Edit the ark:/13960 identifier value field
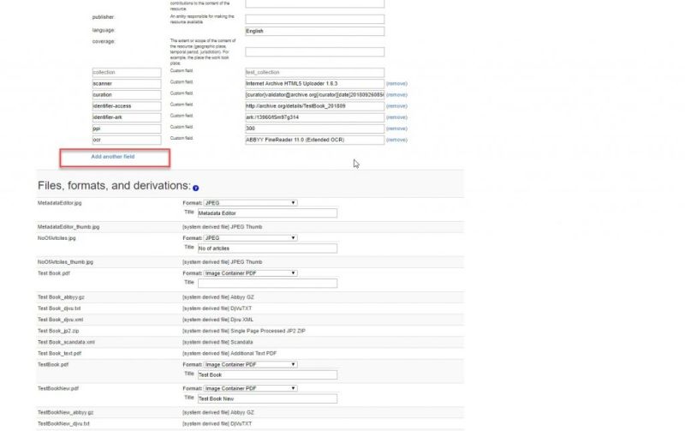The height and width of the screenshot is (431, 685). 314,117
